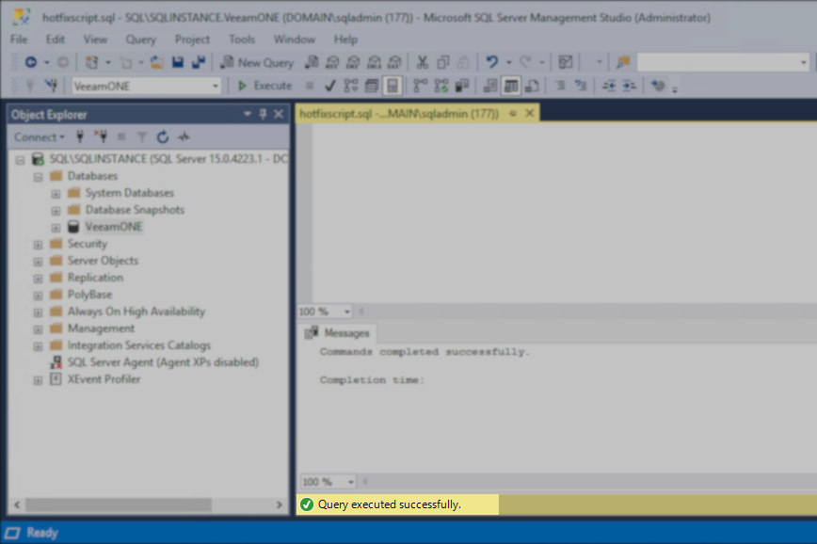Toggle IntelliSense enabled button
Viewport: 817px width, 544px height.
[x=392, y=86]
